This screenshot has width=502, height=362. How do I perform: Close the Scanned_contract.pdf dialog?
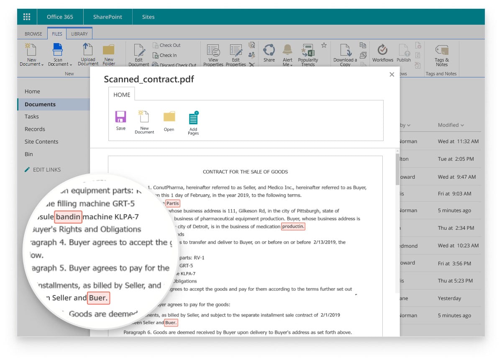click(x=392, y=74)
